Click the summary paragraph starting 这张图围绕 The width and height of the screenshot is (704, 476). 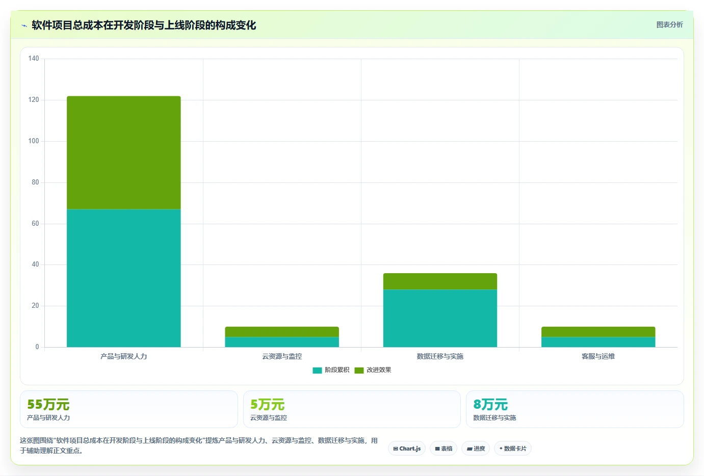click(199, 445)
